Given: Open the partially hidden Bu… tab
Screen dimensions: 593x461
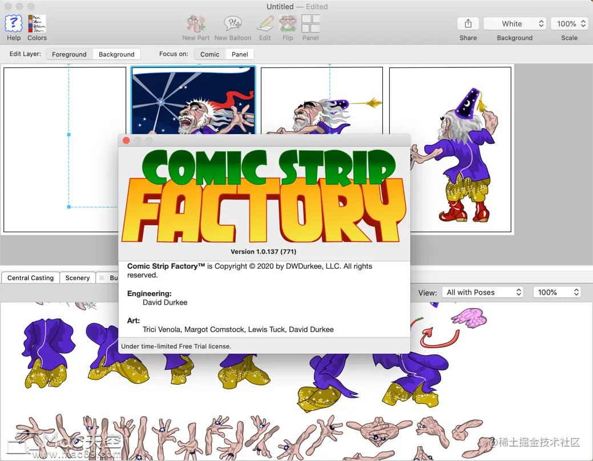Looking at the screenshot, I should [108, 278].
